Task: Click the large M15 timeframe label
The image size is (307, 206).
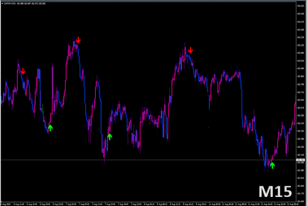Action: coord(275,192)
